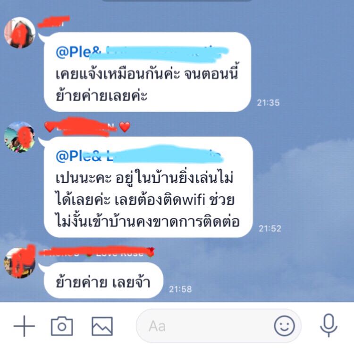This screenshot has height=349, width=354.
Task: Select the message bubble sent at 21:35
Action: [x=147, y=72]
